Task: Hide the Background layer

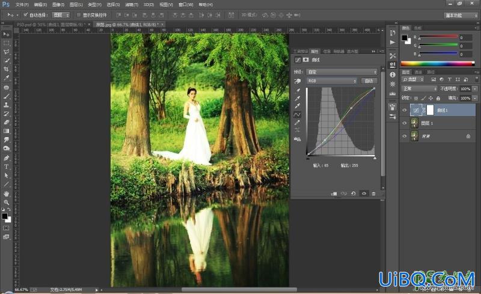Action: point(404,136)
